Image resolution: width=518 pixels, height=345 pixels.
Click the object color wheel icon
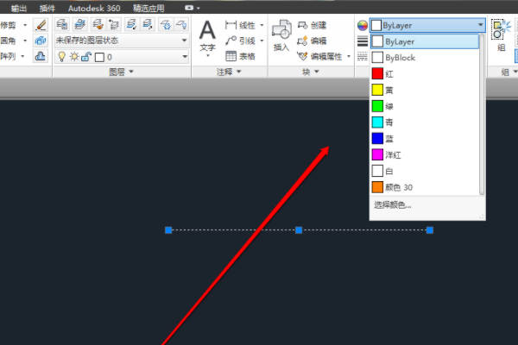pos(363,25)
